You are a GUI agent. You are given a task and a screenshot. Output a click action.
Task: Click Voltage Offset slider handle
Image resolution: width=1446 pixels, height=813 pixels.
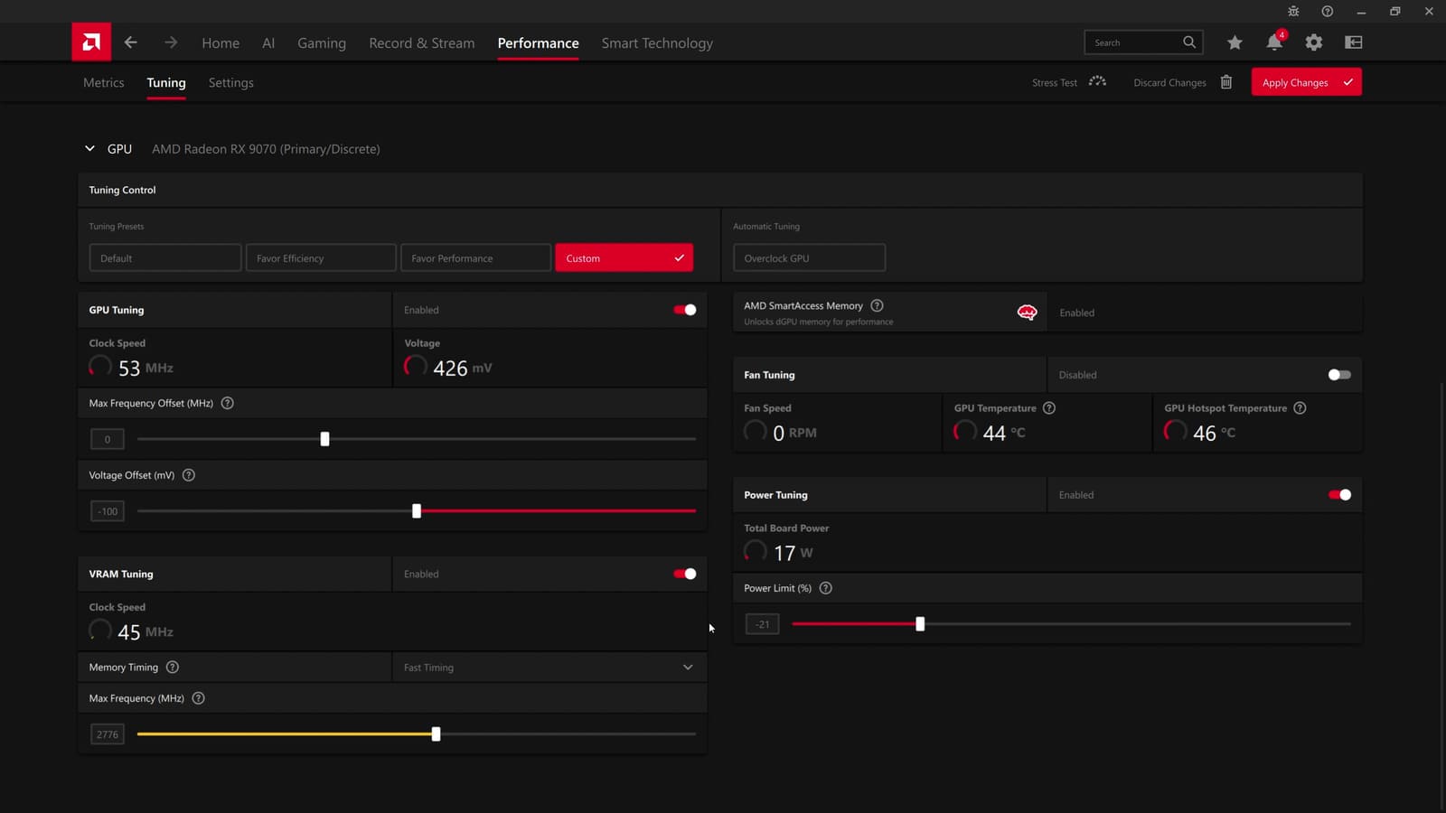pyautogui.click(x=417, y=511)
